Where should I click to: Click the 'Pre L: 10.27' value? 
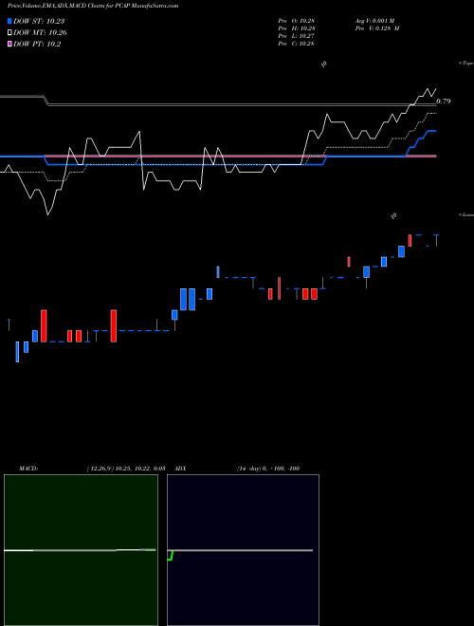[x=296, y=36]
